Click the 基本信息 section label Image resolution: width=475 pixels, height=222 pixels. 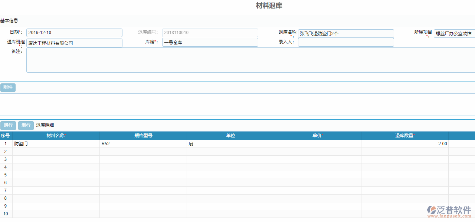[x=8, y=20]
